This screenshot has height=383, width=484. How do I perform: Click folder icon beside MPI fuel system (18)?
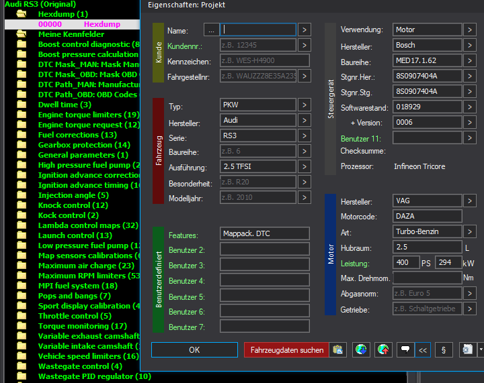tap(22, 285)
